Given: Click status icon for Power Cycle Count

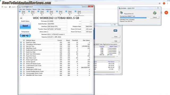Looking at the screenshot, I should click(x=21, y=60).
